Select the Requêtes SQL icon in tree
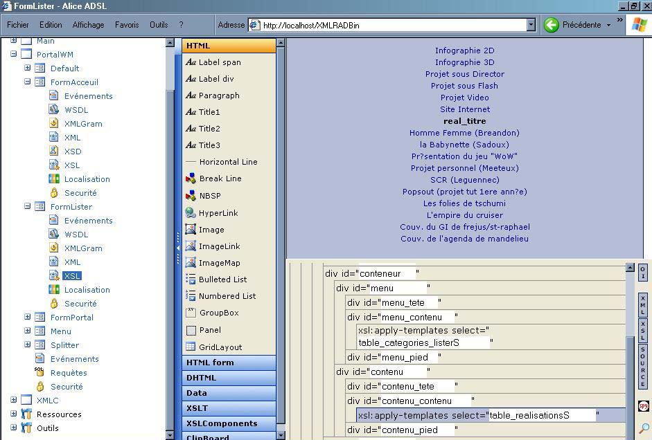 coord(39,372)
